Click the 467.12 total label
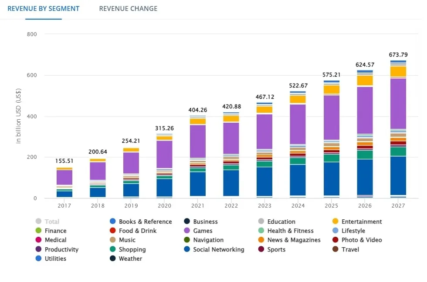Screen dimensions: 427x282 tap(265, 97)
